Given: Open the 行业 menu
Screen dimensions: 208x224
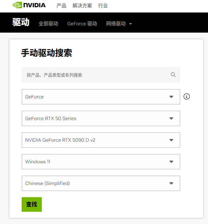Looking at the screenshot, I should click(x=103, y=6).
